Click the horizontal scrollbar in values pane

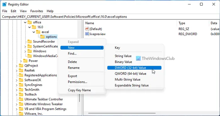122,113
